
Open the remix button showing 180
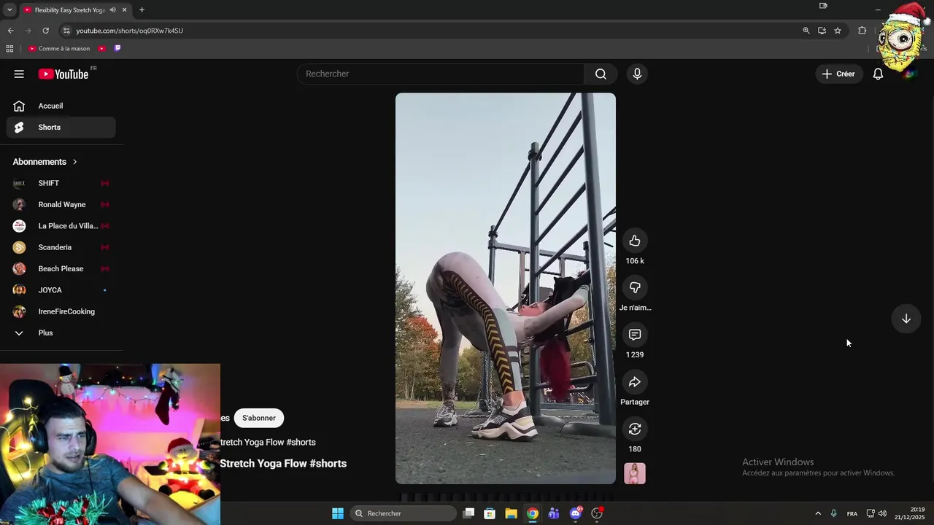[x=635, y=429]
